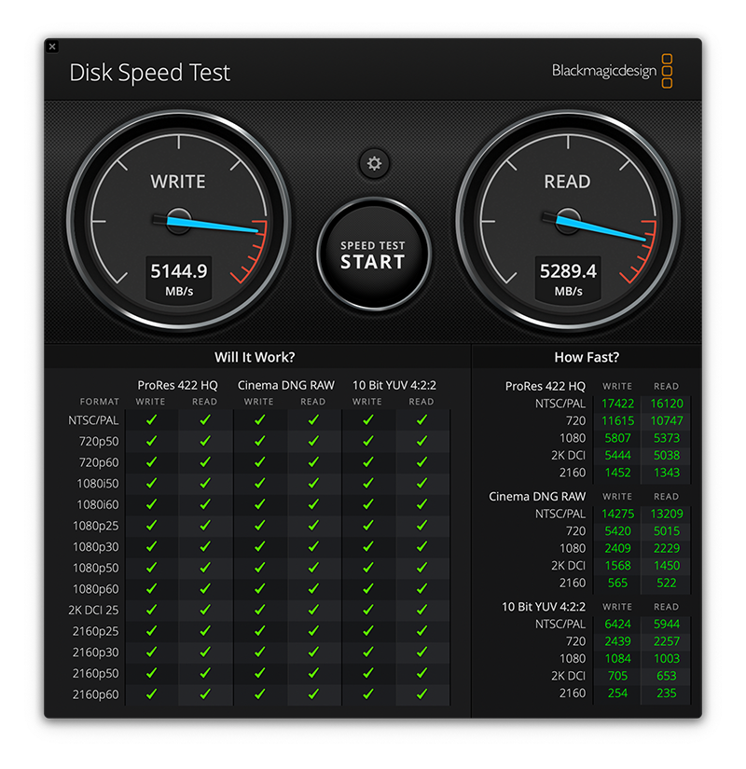Open settings with the gear icon
Screen dimensions: 746x769
point(374,164)
